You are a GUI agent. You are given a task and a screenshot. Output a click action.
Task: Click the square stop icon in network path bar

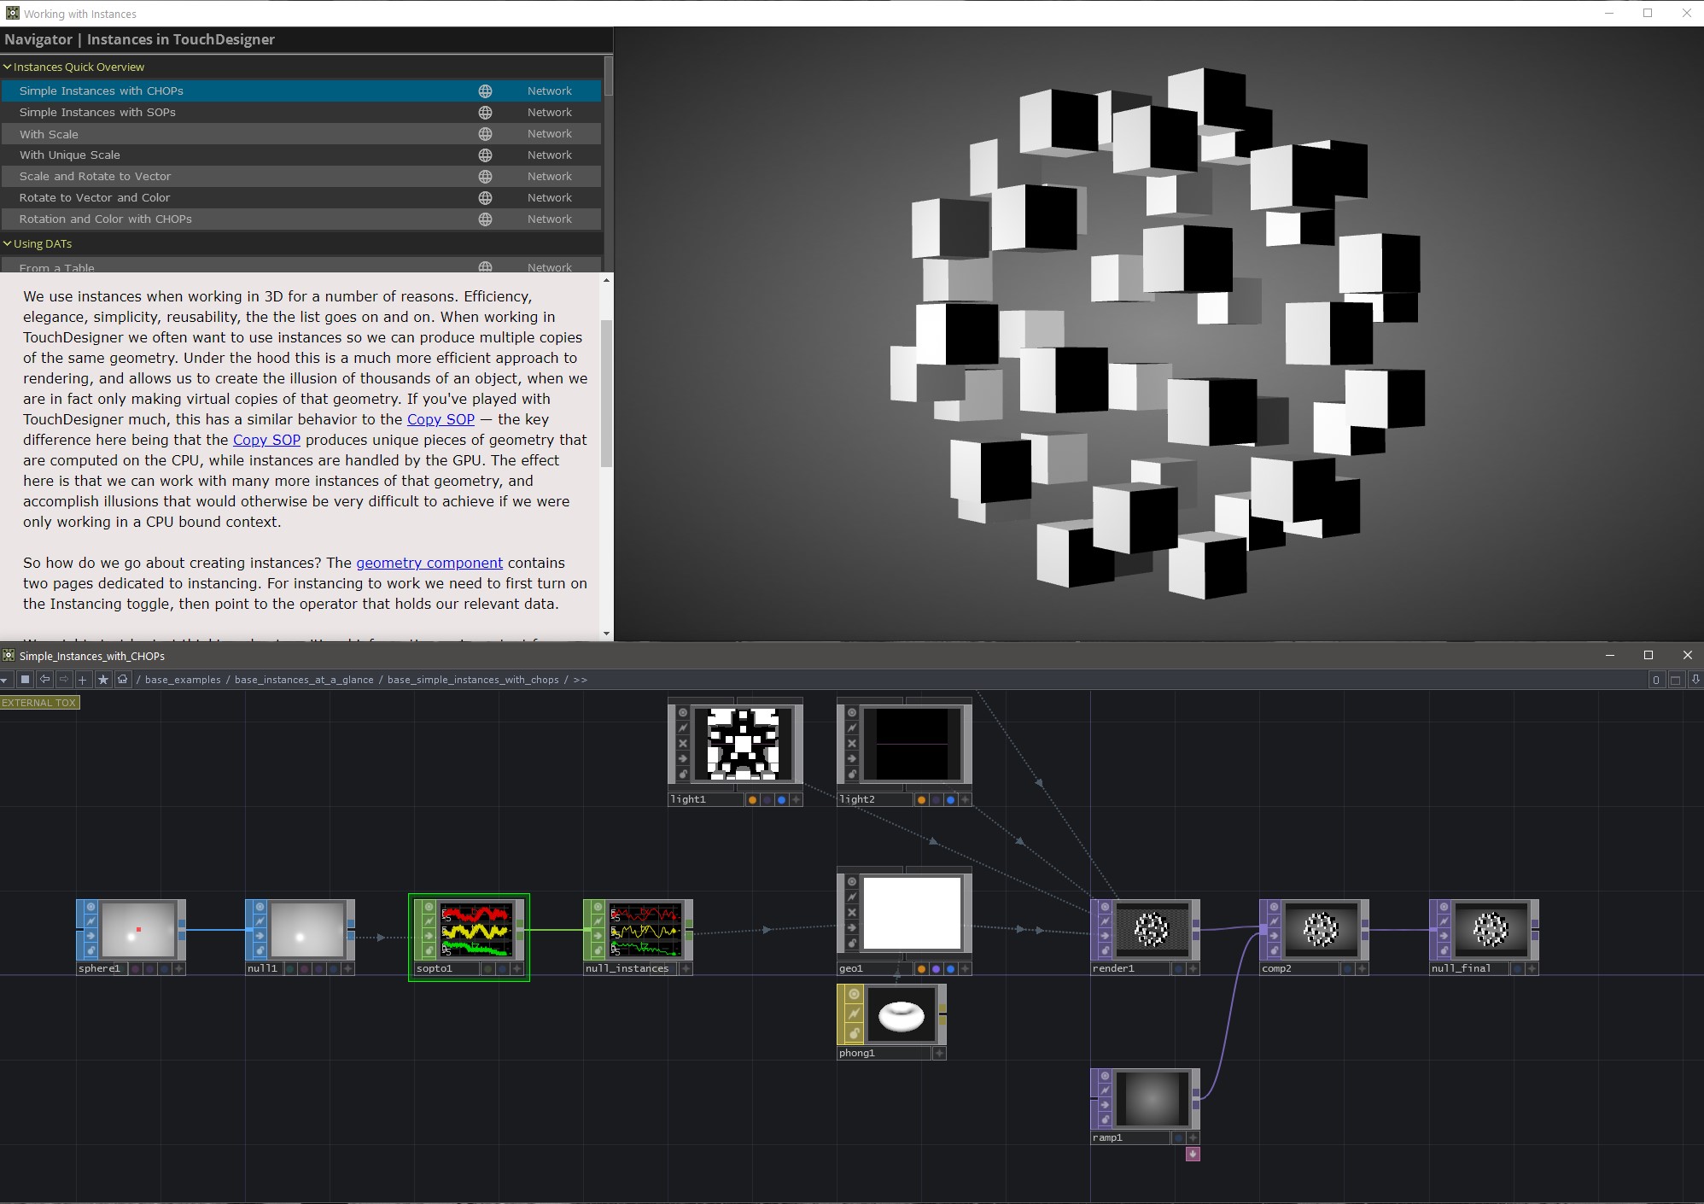[26, 680]
